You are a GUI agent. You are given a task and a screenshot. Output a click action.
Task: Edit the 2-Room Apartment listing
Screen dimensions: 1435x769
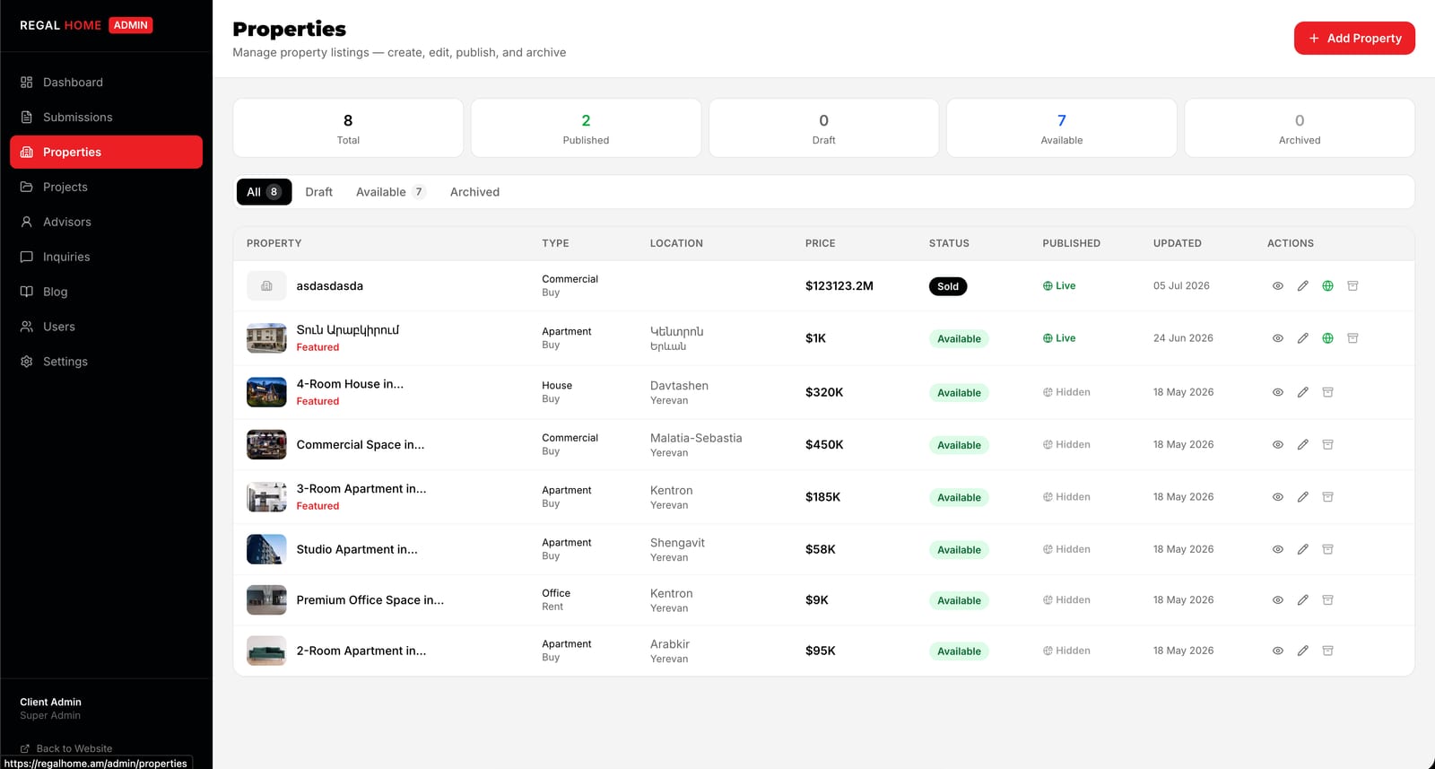click(x=1302, y=651)
